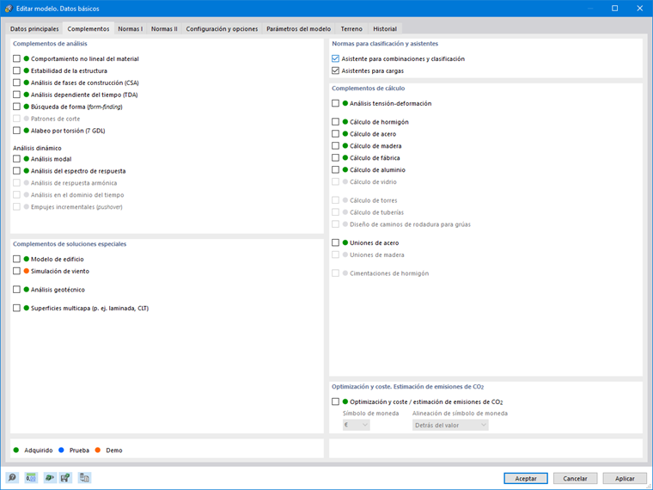Image resolution: width=653 pixels, height=490 pixels.
Task: Enable Búsqueda de forma (form-finding) checkbox
Action: [x=16, y=107]
